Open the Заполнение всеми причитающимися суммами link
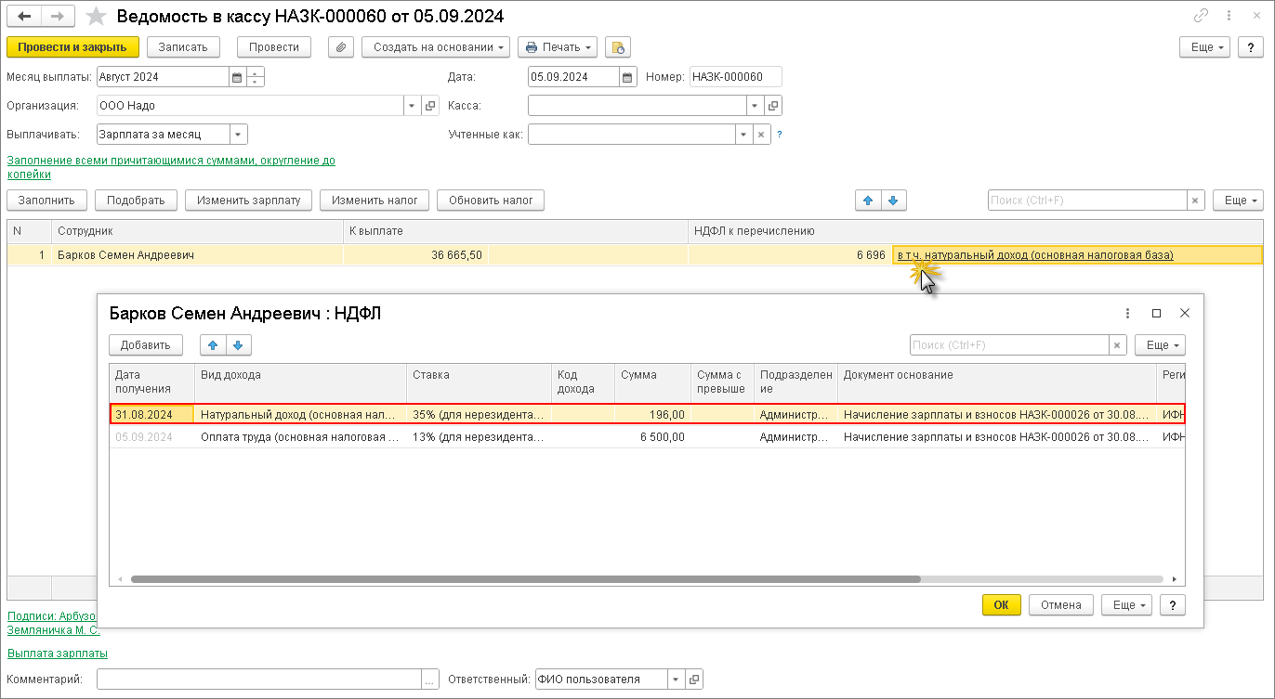Screen dimensions: 1275x699 tap(171, 167)
